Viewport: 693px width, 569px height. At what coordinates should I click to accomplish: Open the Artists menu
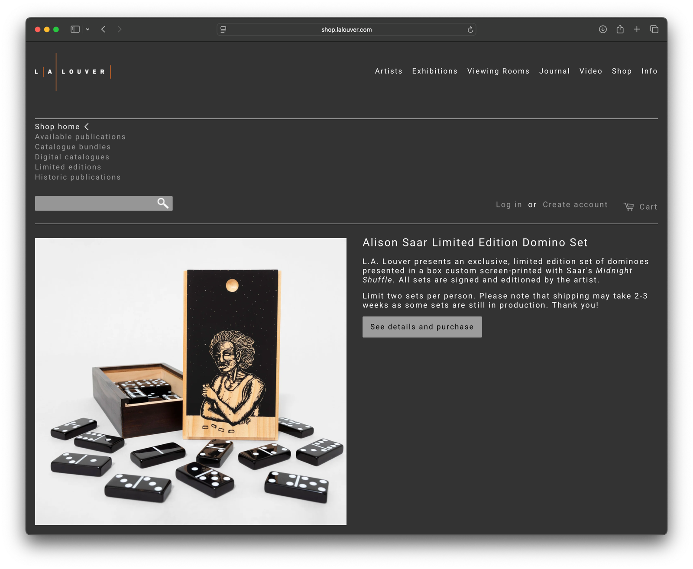pyautogui.click(x=389, y=71)
